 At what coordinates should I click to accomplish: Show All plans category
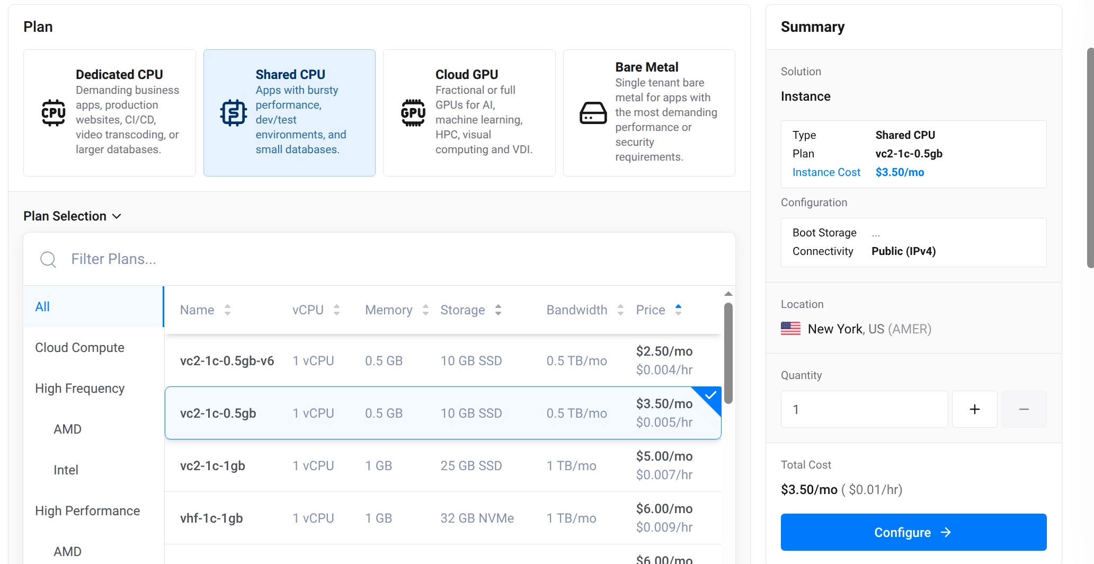[94, 306]
